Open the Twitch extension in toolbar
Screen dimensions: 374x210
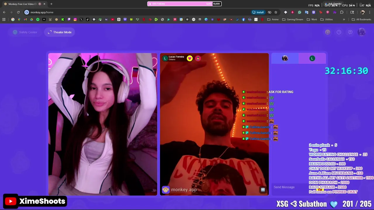point(314,12)
